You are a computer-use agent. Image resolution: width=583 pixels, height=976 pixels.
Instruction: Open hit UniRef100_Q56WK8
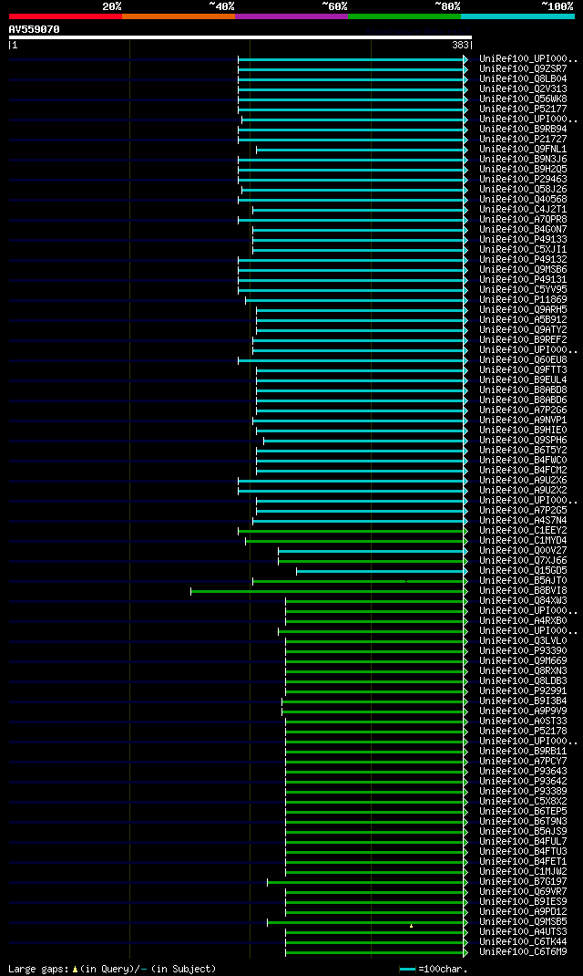coord(523,99)
